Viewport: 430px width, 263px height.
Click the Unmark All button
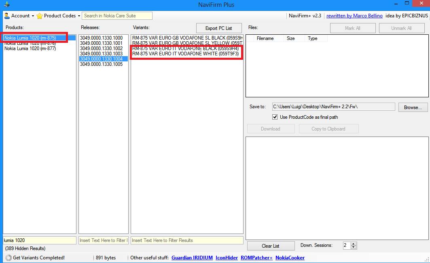pos(401,28)
